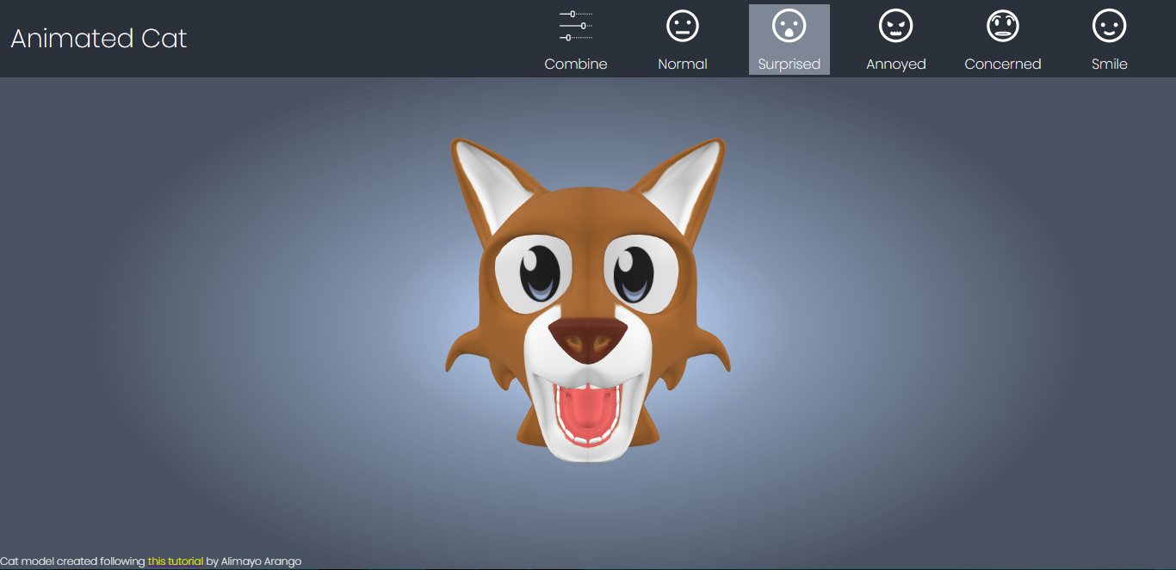Select the 'Annoyed' text label
The width and height of the screenshot is (1176, 570).
click(x=895, y=64)
